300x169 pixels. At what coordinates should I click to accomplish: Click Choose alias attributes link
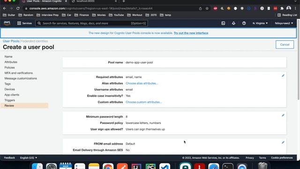pyautogui.click(x=142, y=84)
